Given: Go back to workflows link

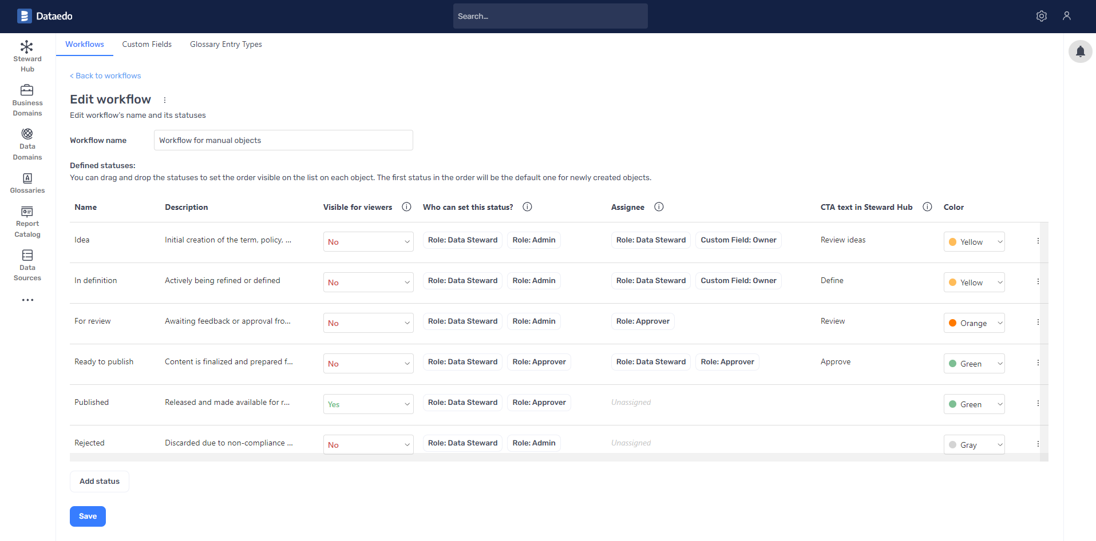Looking at the screenshot, I should click(x=105, y=76).
